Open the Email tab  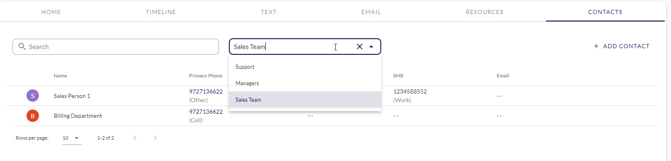371,12
